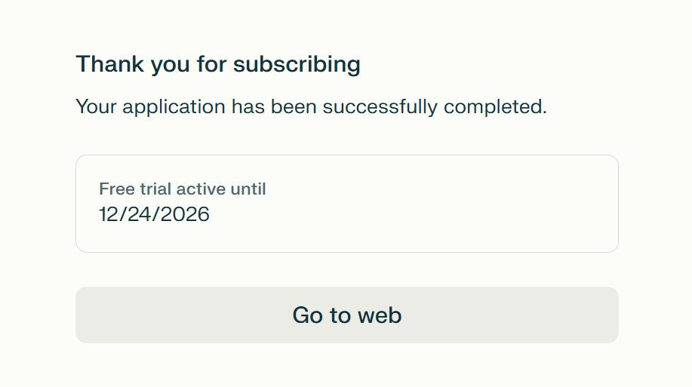This screenshot has height=387, width=692.
Task: Click the Go to web button
Action: point(346,315)
